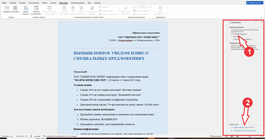
Task: Switch to Read Mode view icon
Action: click(226, 136)
